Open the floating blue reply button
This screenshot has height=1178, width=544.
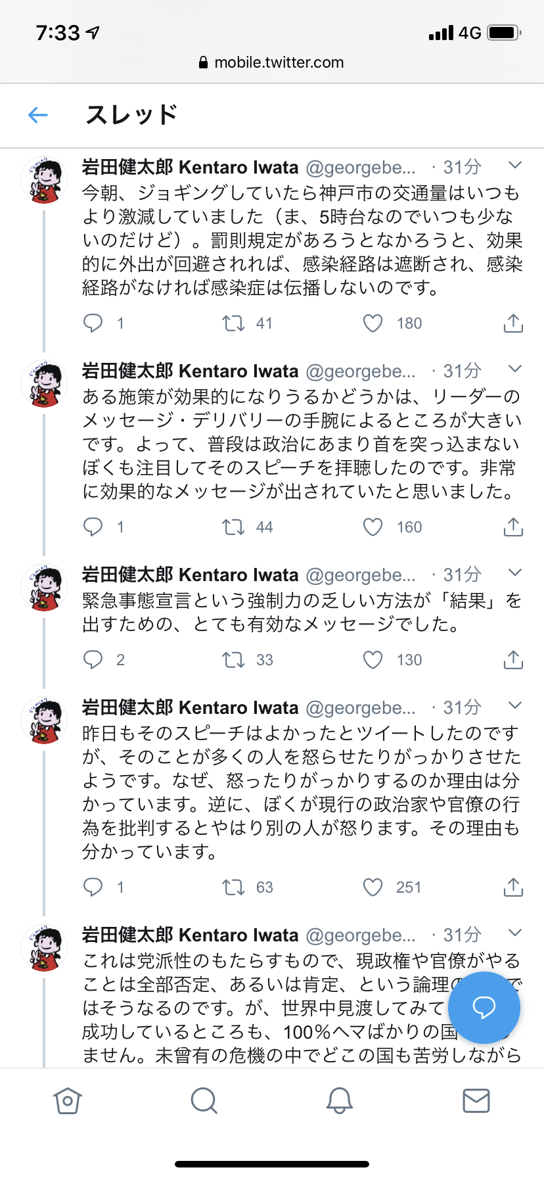(484, 1007)
